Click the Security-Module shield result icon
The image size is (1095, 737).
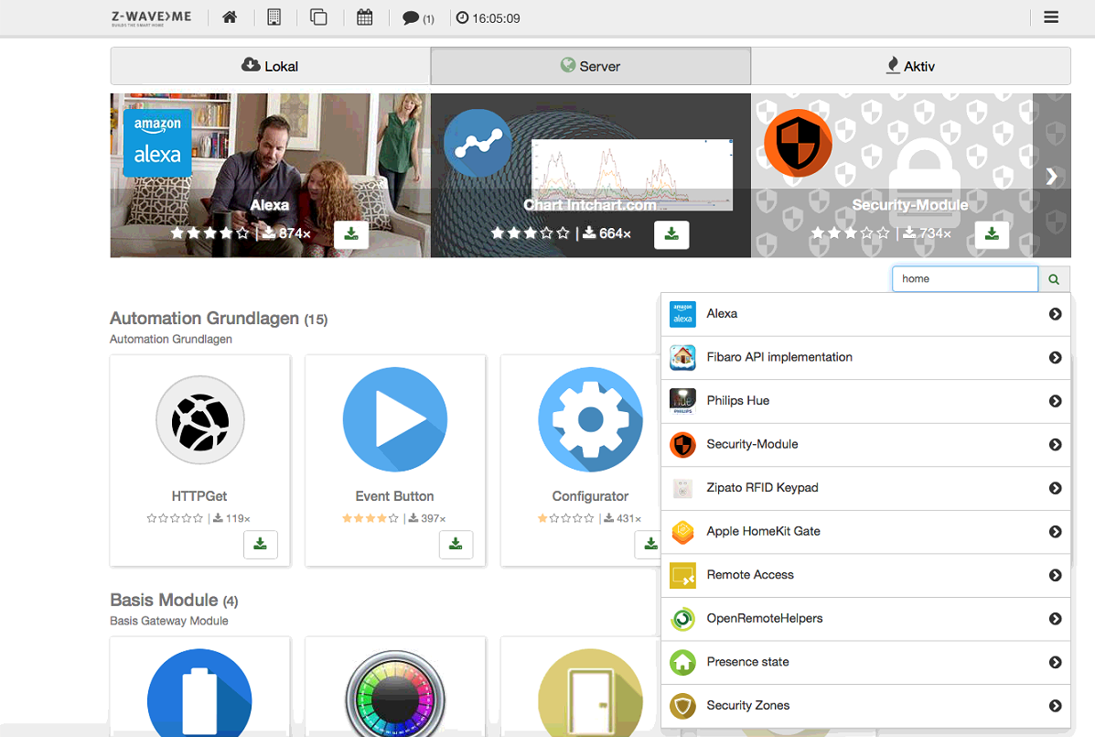pos(682,444)
